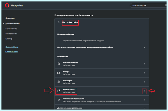Open Фоновая синхронизация via its chevron
This screenshot has height=111, width=168.
click(x=144, y=100)
